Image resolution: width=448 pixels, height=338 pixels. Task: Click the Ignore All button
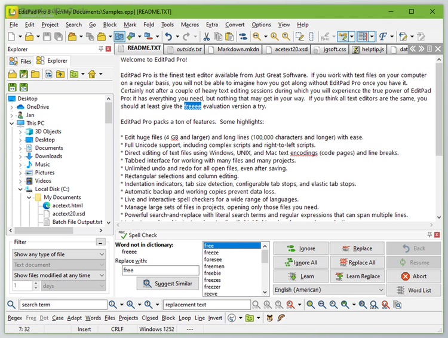tap(301, 262)
